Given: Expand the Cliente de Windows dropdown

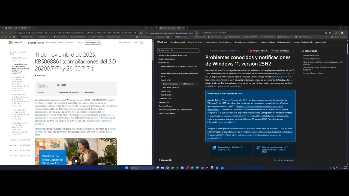Looking at the screenshot, I should pyautogui.click(x=195, y=42).
